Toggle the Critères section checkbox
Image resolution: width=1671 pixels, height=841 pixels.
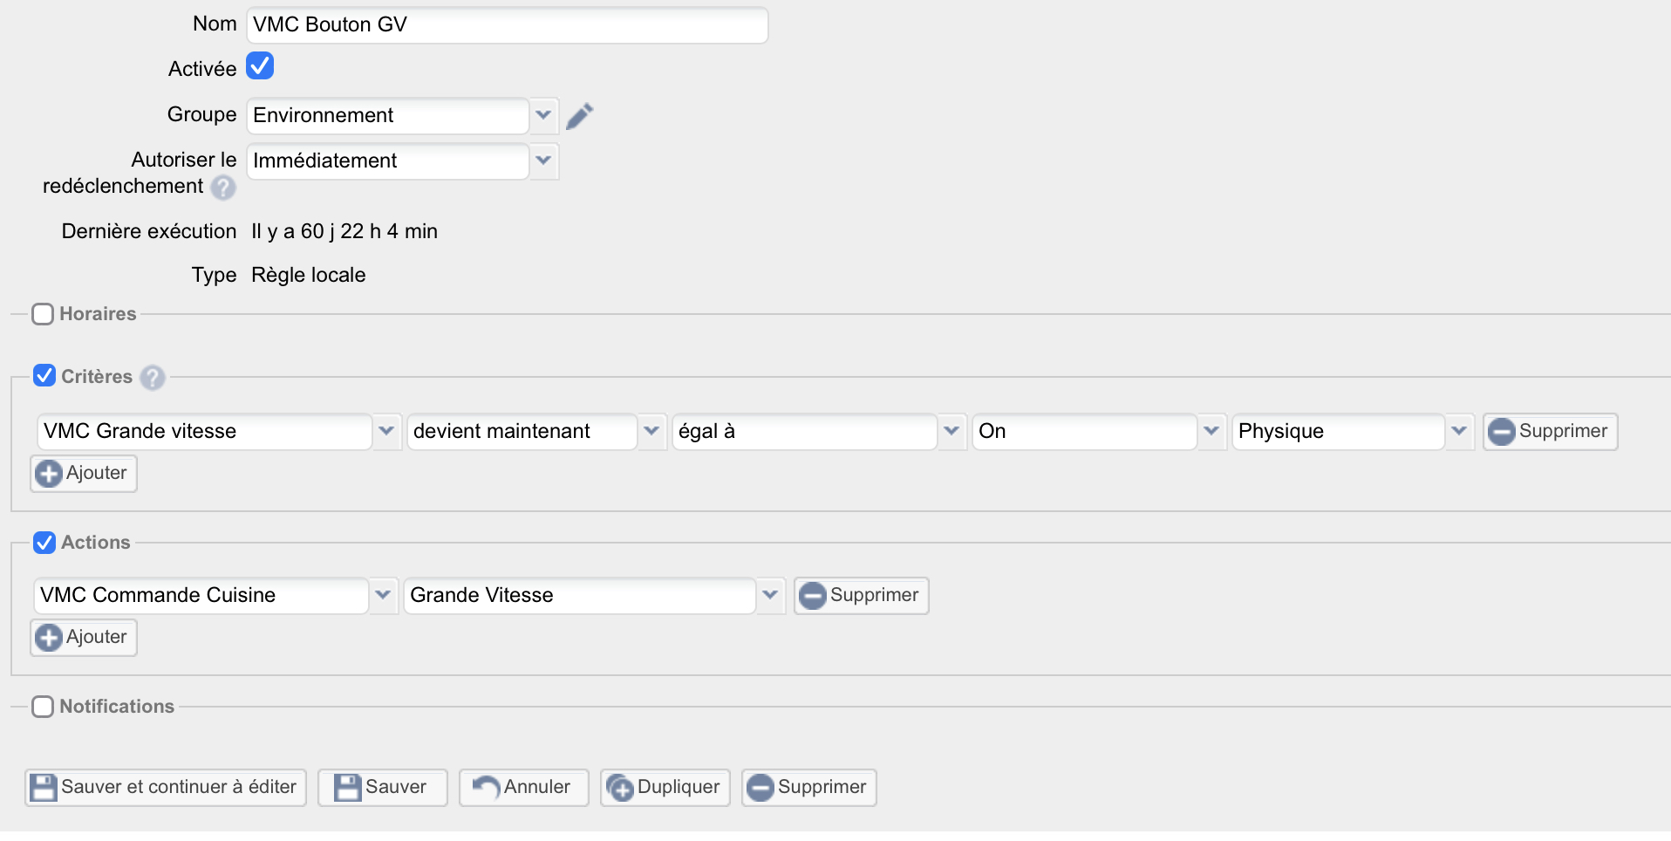tap(44, 376)
